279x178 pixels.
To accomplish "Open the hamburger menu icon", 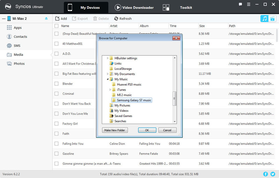I will point(249,4).
